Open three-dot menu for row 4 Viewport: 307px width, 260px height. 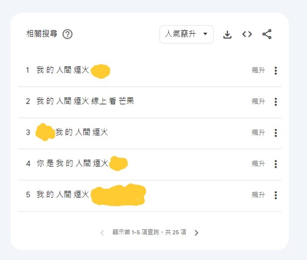click(x=275, y=164)
